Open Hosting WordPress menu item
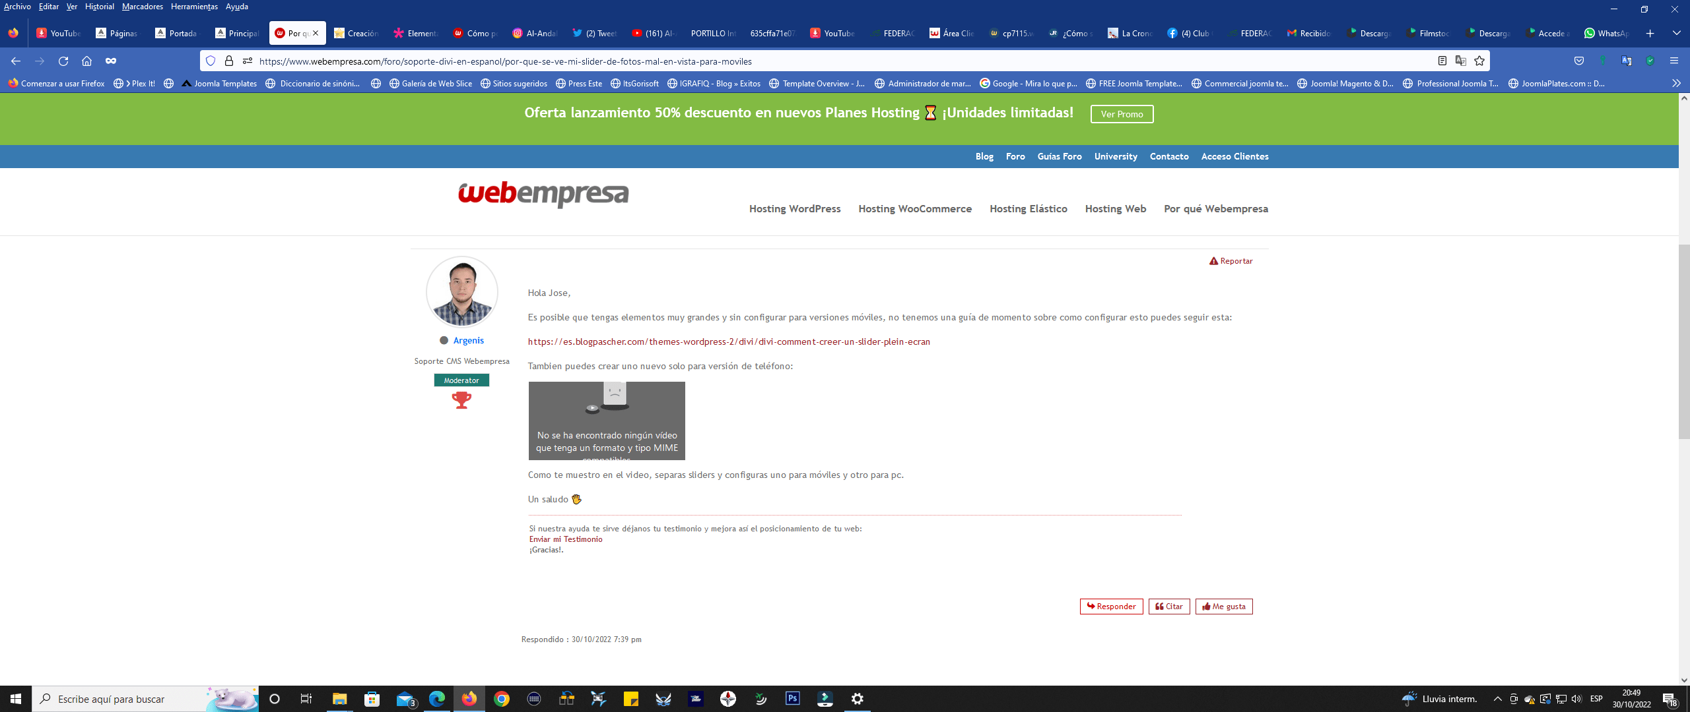The image size is (1690, 712). 795,208
